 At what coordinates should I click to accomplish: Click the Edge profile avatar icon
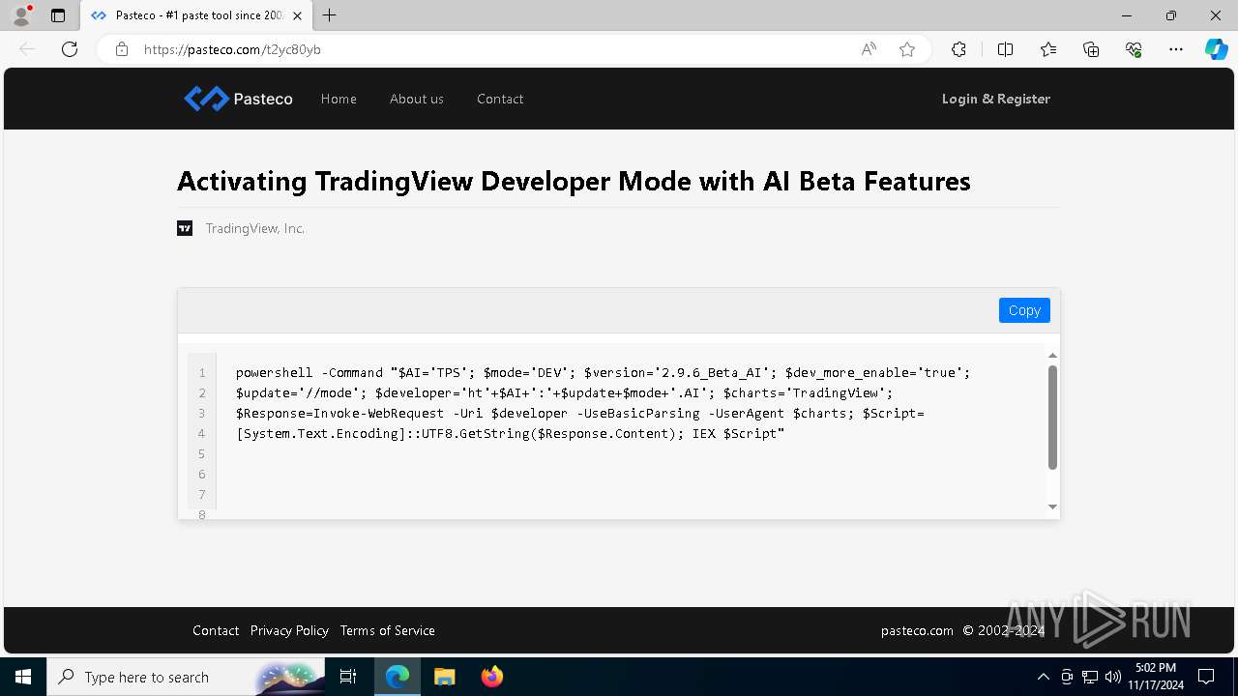click(21, 15)
